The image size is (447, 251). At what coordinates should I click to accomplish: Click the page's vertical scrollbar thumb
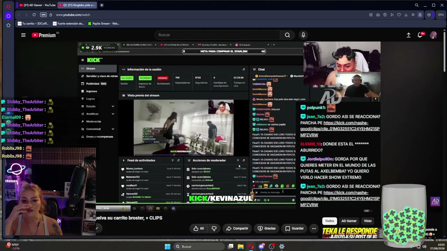[x=445, y=52]
